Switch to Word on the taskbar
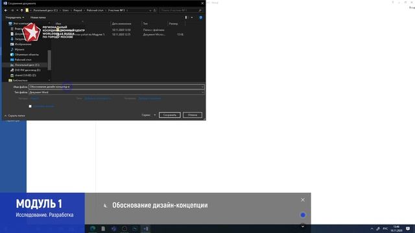Viewport: 415px width, 233px height. click(x=145, y=228)
